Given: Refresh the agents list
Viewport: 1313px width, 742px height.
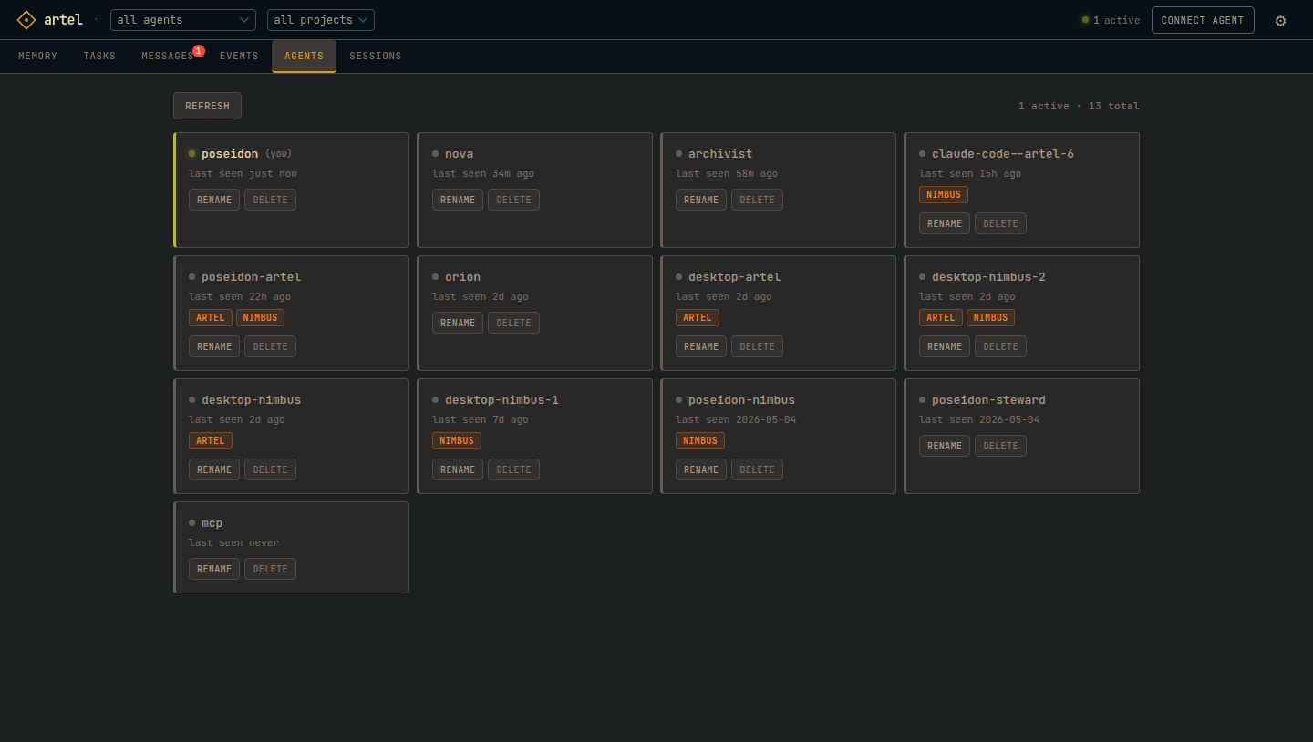Looking at the screenshot, I should click(207, 106).
